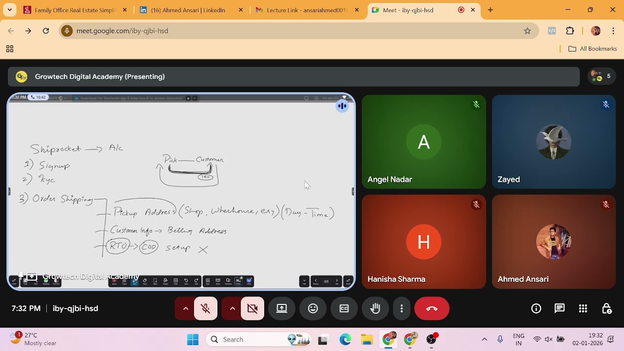Click audio indicator on presentation tile
The height and width of the screenshot is (351, 624).
click(342, 106)
